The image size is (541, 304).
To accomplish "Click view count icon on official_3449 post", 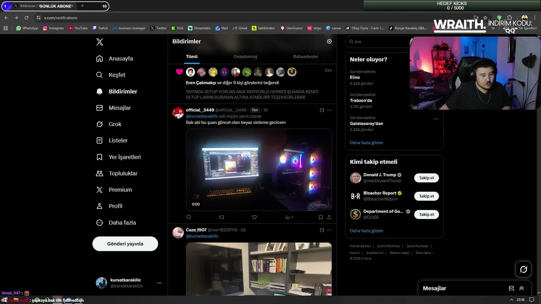I will coord(289,217).
